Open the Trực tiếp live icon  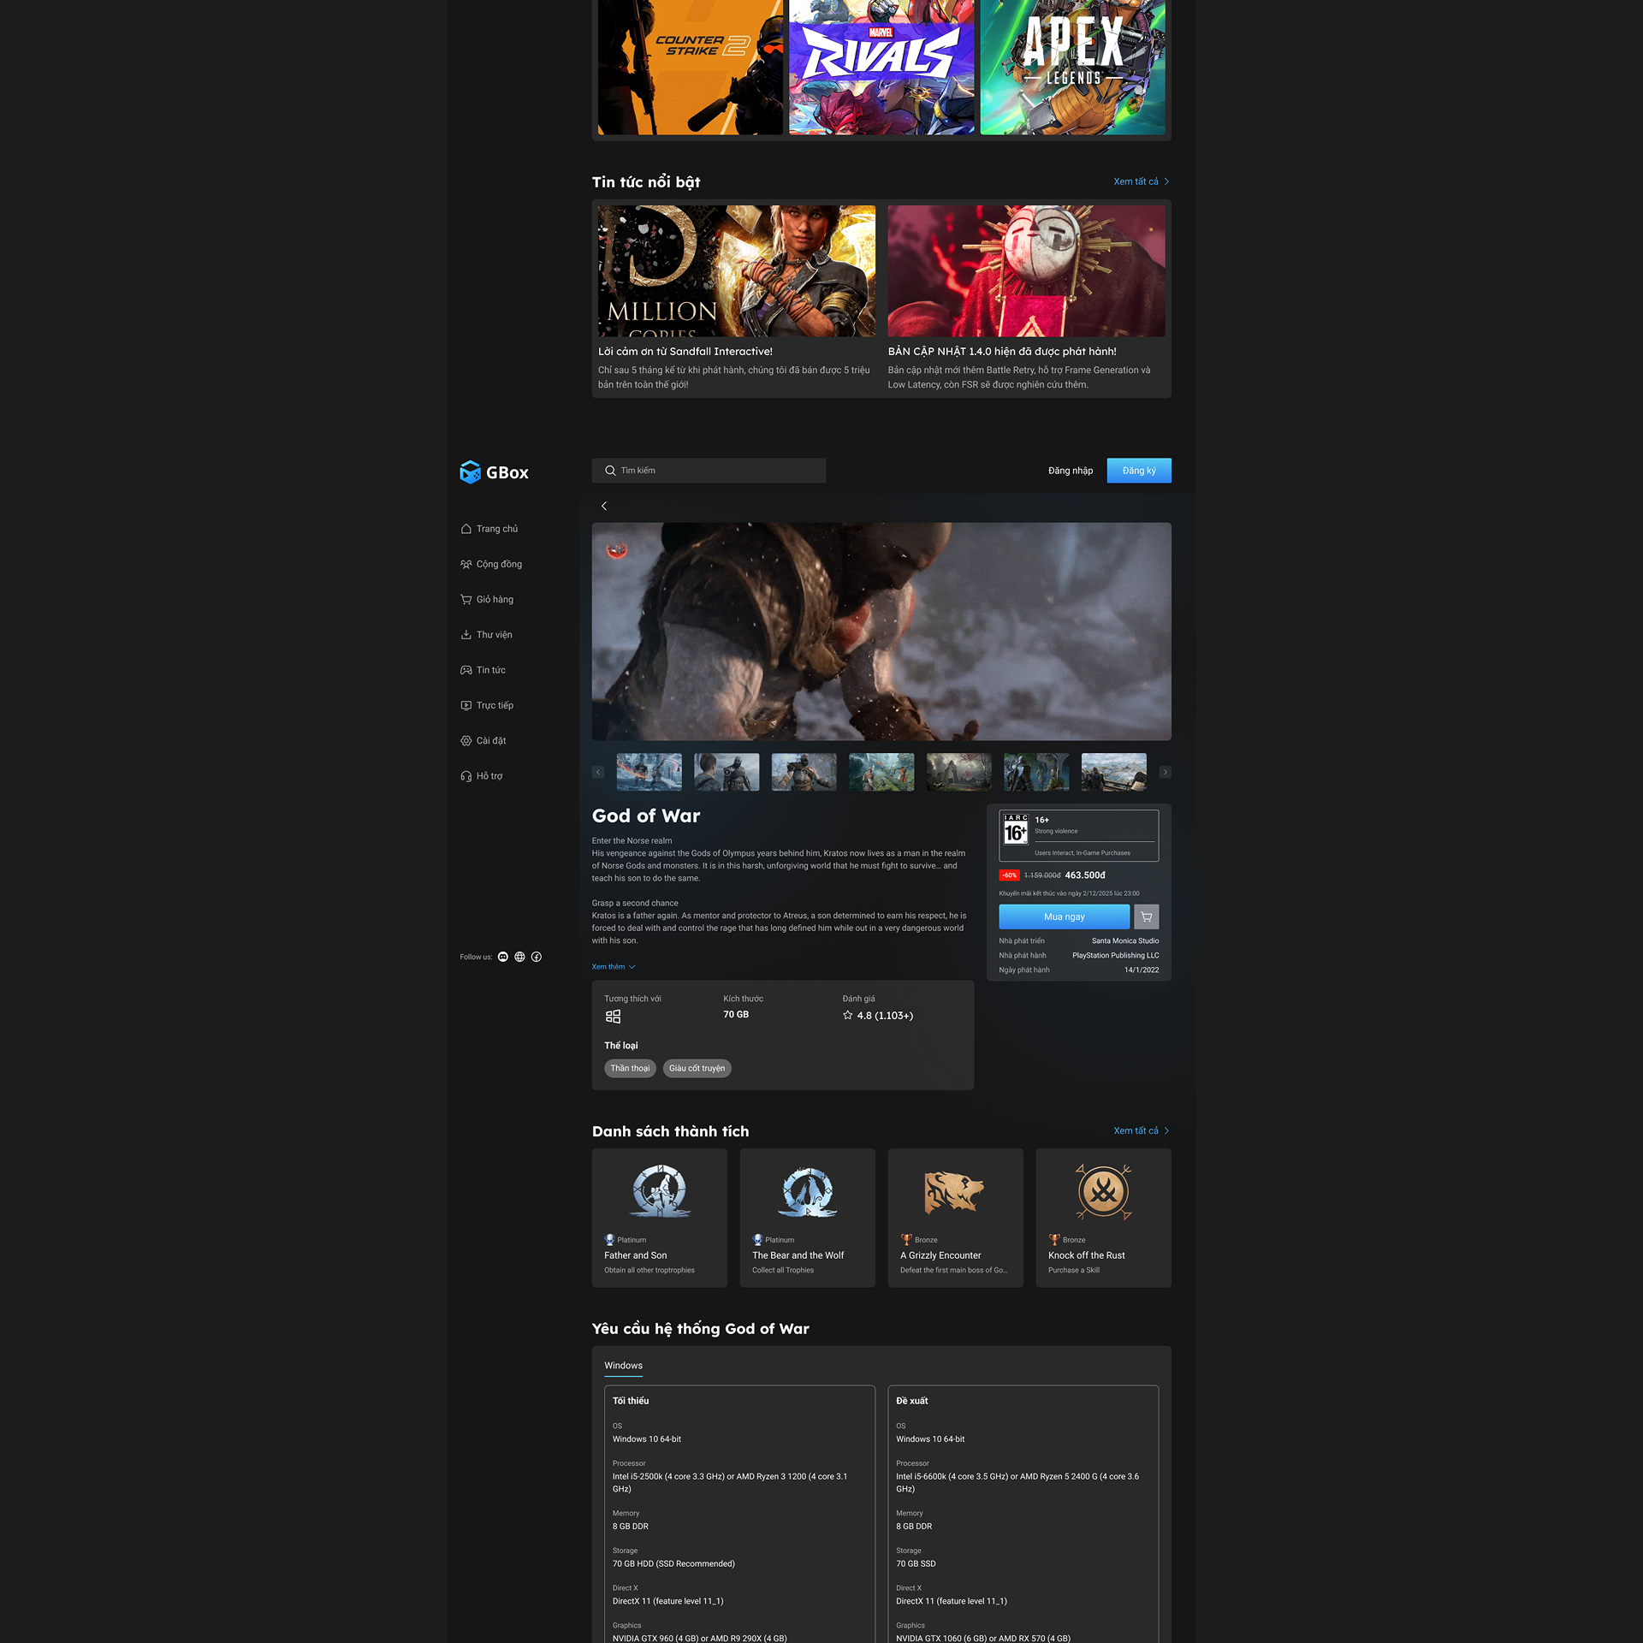(466, 705)
